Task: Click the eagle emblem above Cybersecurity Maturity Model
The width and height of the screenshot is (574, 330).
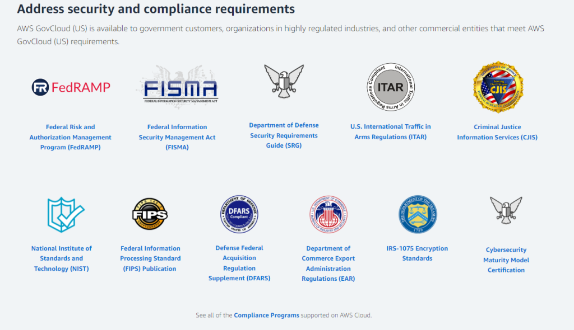Action: coord(506,210)
